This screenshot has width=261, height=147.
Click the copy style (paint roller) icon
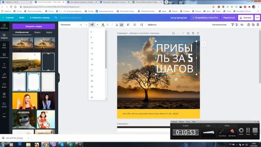pyautogui.click(x=232, y=24)
